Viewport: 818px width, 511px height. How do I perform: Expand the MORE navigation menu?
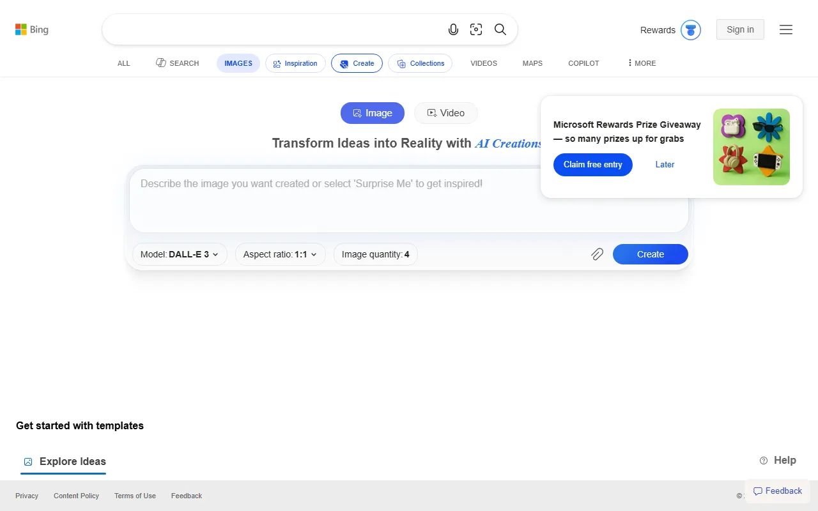(642, 63)
